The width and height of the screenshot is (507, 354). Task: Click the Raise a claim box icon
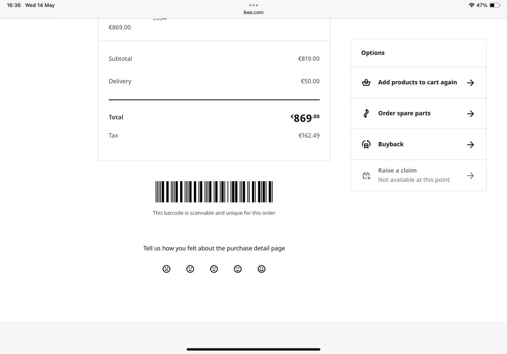point(366,175)
